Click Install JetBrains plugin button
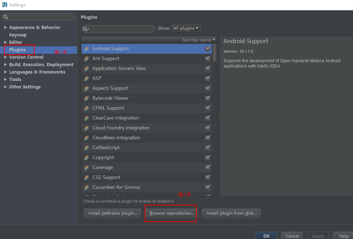 tap(113, 213)
